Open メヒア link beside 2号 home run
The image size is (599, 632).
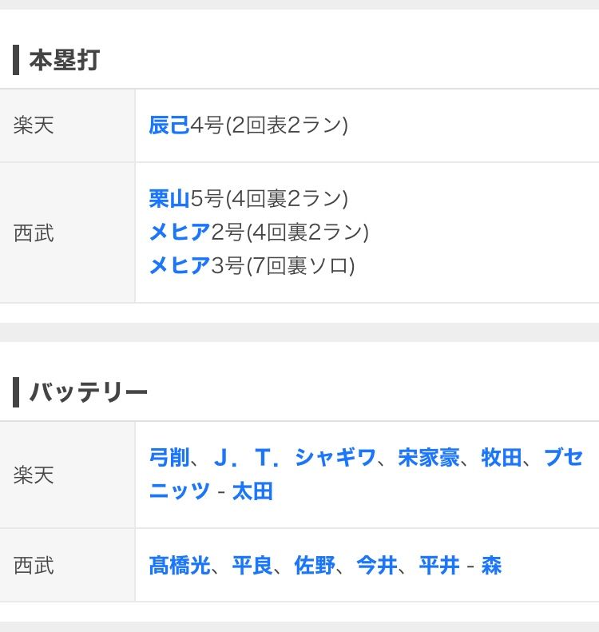[x=180, y=233]
